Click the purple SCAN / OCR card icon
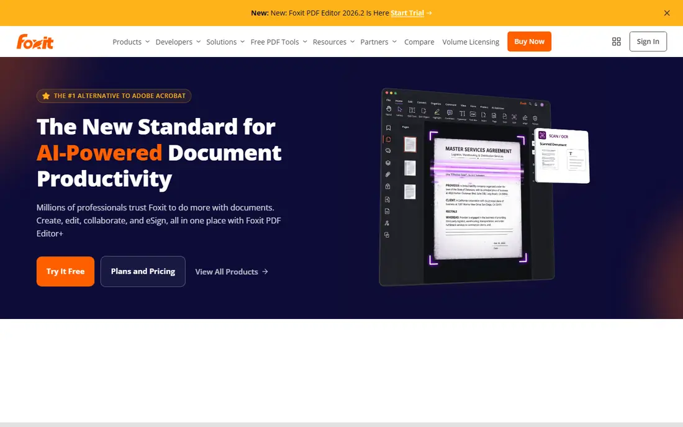The image size is (683, 427). point(542,135)
